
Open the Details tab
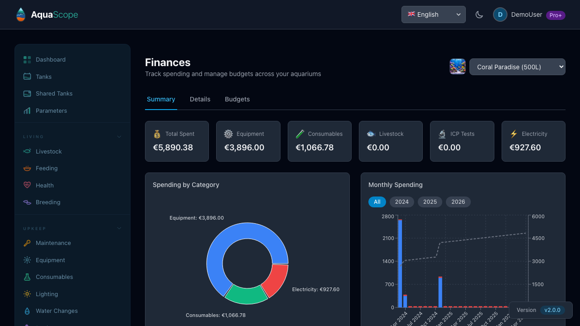click(x=200, y=99)
